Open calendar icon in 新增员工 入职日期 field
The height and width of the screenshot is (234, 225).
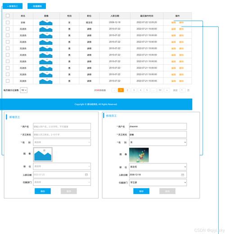tap(86, 175)
